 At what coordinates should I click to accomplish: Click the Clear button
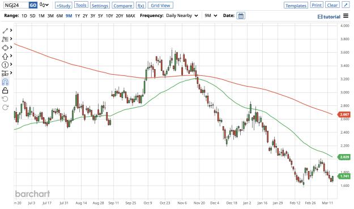pyautogui.click(x=332, y=5)
